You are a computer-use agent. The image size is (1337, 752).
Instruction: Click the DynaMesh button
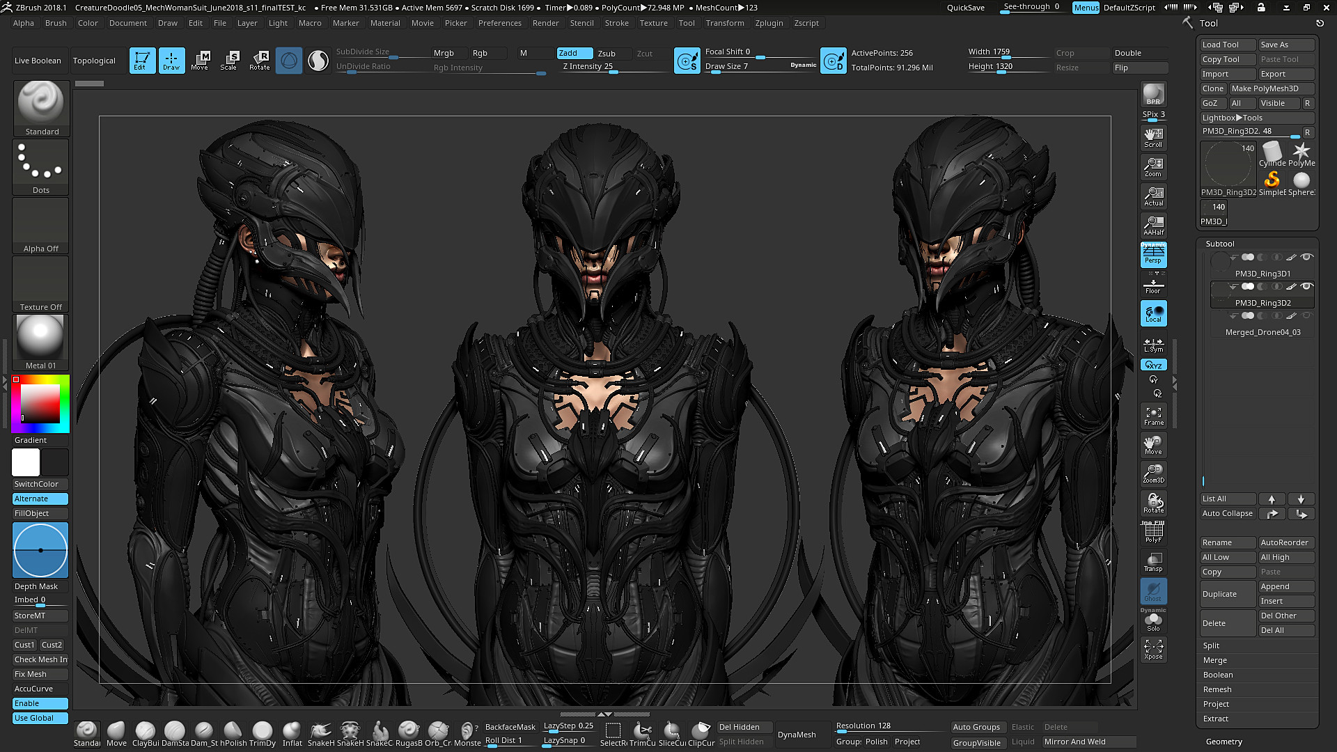pyautogui.click(x=797, y=735)
